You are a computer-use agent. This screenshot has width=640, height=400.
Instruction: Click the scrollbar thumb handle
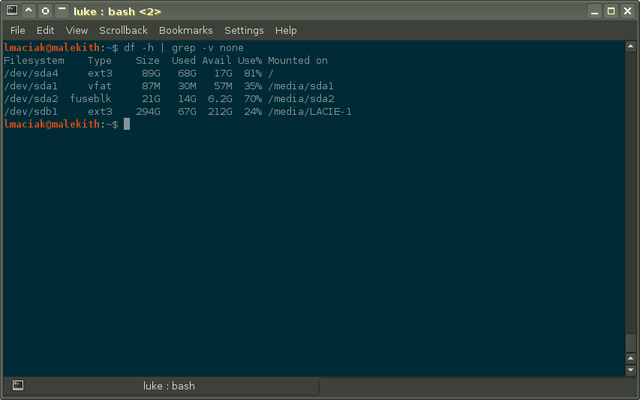pos(631,342)
